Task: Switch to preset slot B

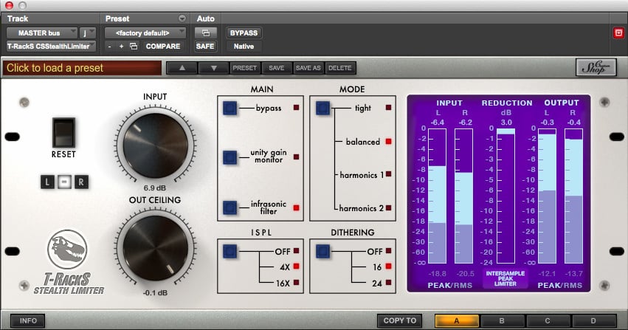Action: point(503,321)
